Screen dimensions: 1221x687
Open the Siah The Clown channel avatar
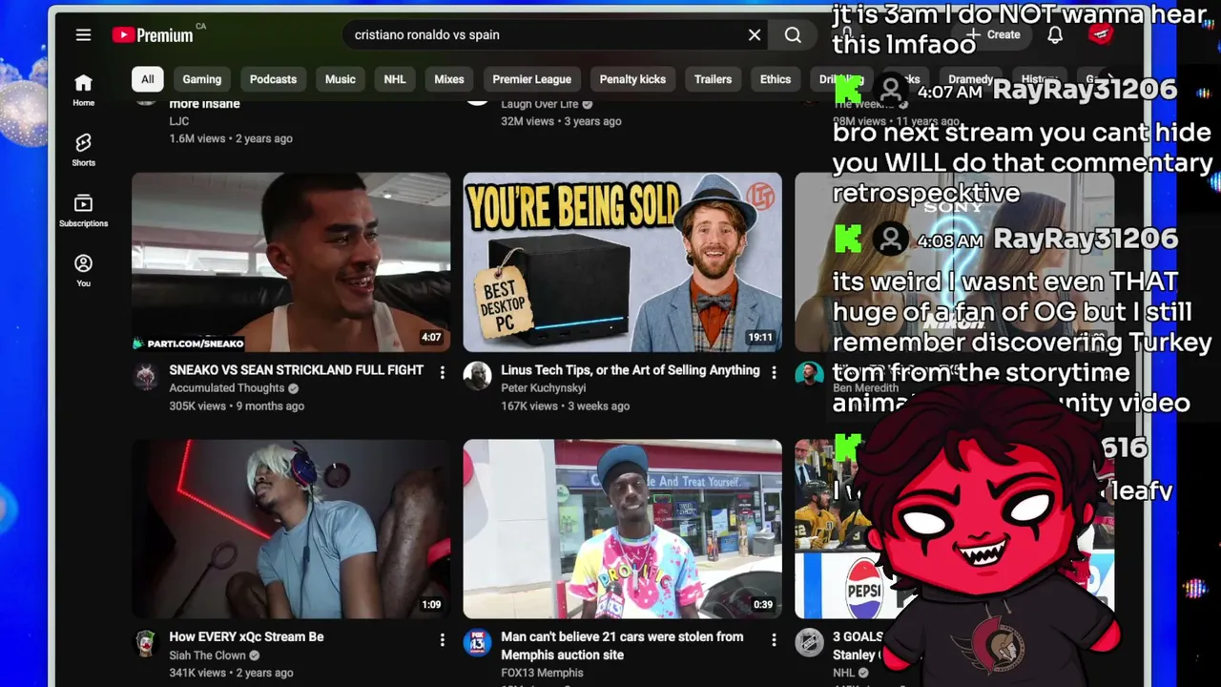click(145, 643)
